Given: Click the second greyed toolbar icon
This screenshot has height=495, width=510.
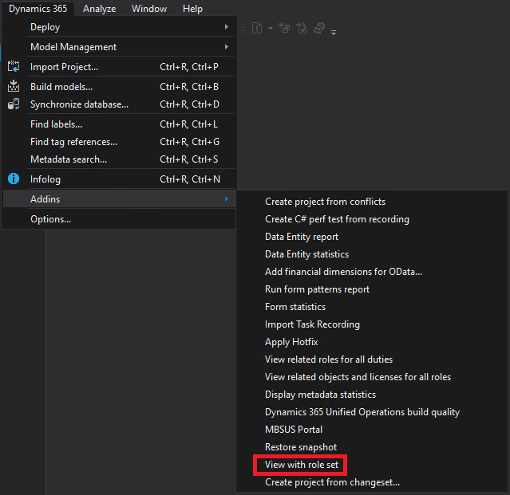Looking at the screenshot, I should (284, 28).
